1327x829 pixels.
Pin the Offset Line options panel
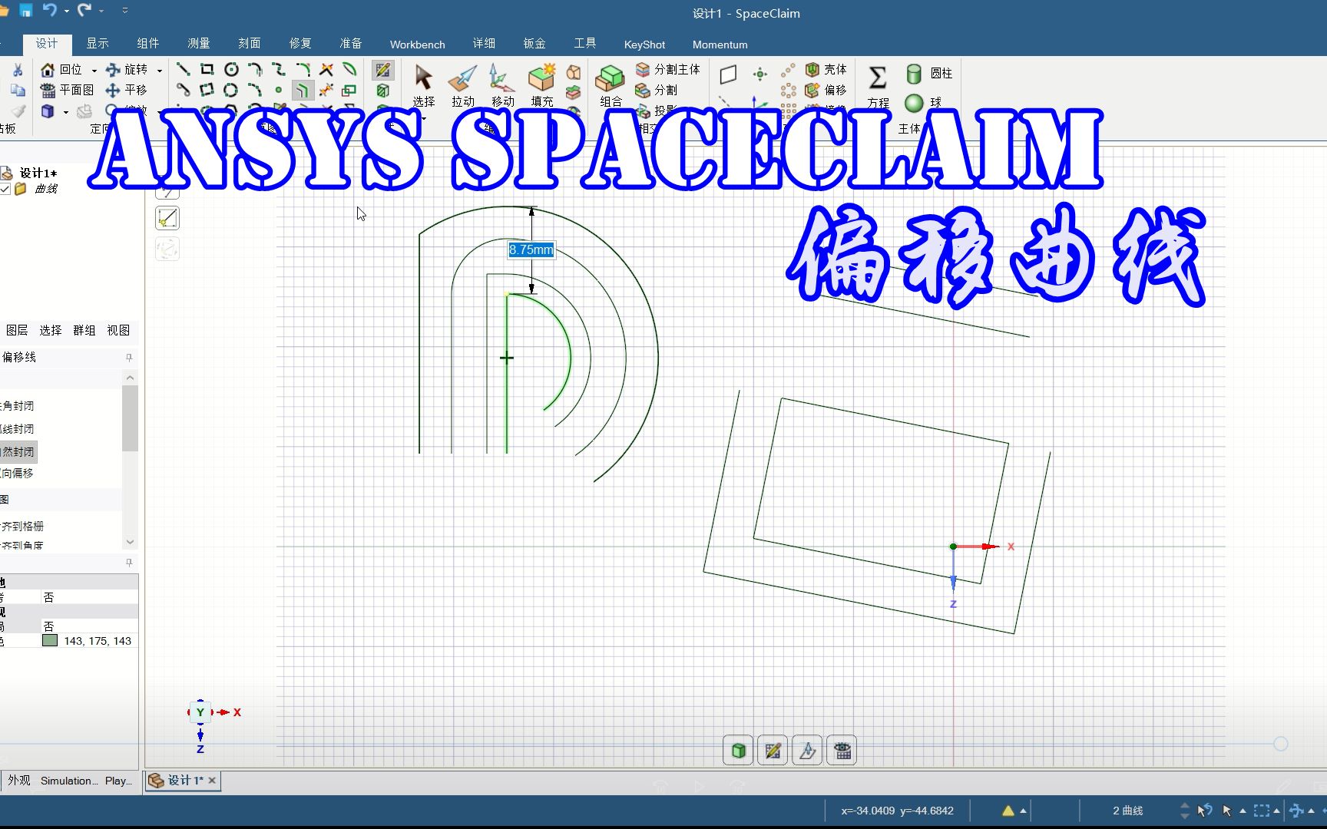[x=129, y=358]
